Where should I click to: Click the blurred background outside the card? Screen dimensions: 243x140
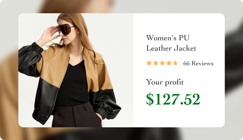pyautogui.click(x=9, y=70)
